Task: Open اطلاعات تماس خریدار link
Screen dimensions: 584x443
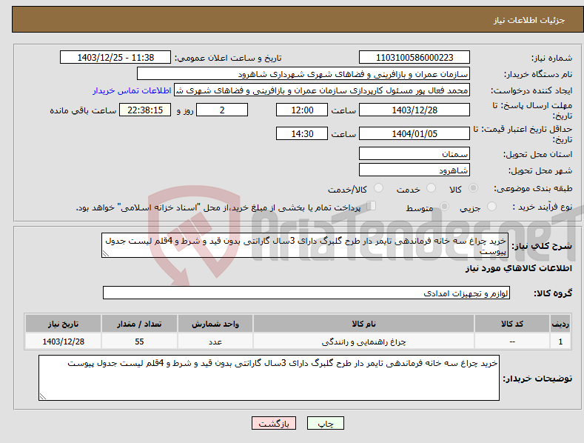Action: pos(132,90)
